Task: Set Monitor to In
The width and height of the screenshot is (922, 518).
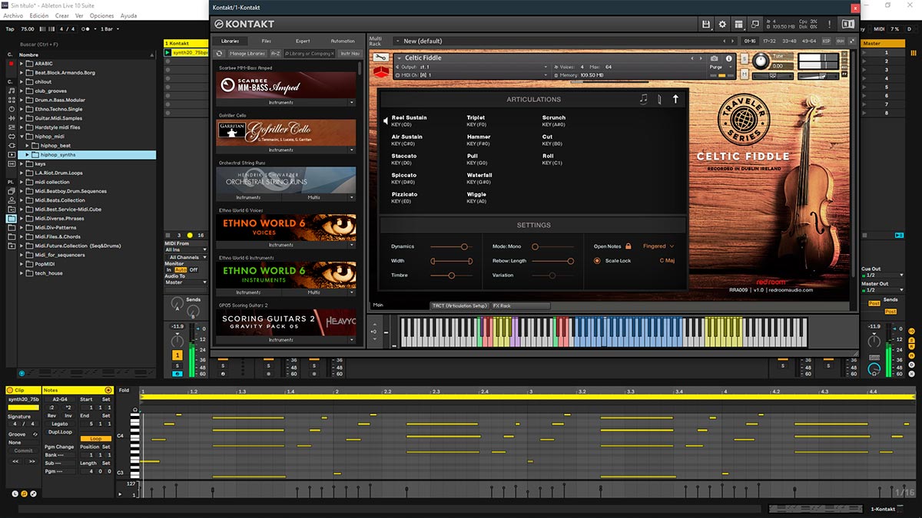Action: point(169,270)
